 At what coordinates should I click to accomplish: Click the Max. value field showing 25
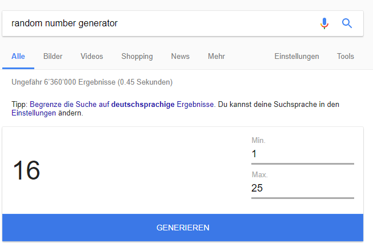pos(302,188)
